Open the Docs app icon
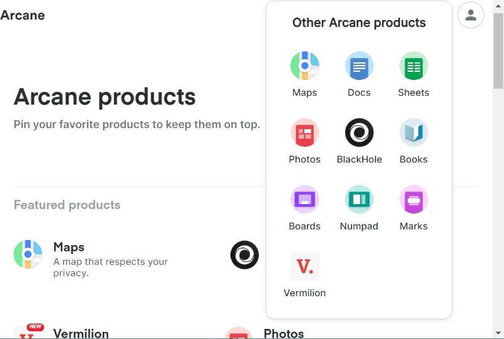 pyautogui.click(x=359, y=66)
